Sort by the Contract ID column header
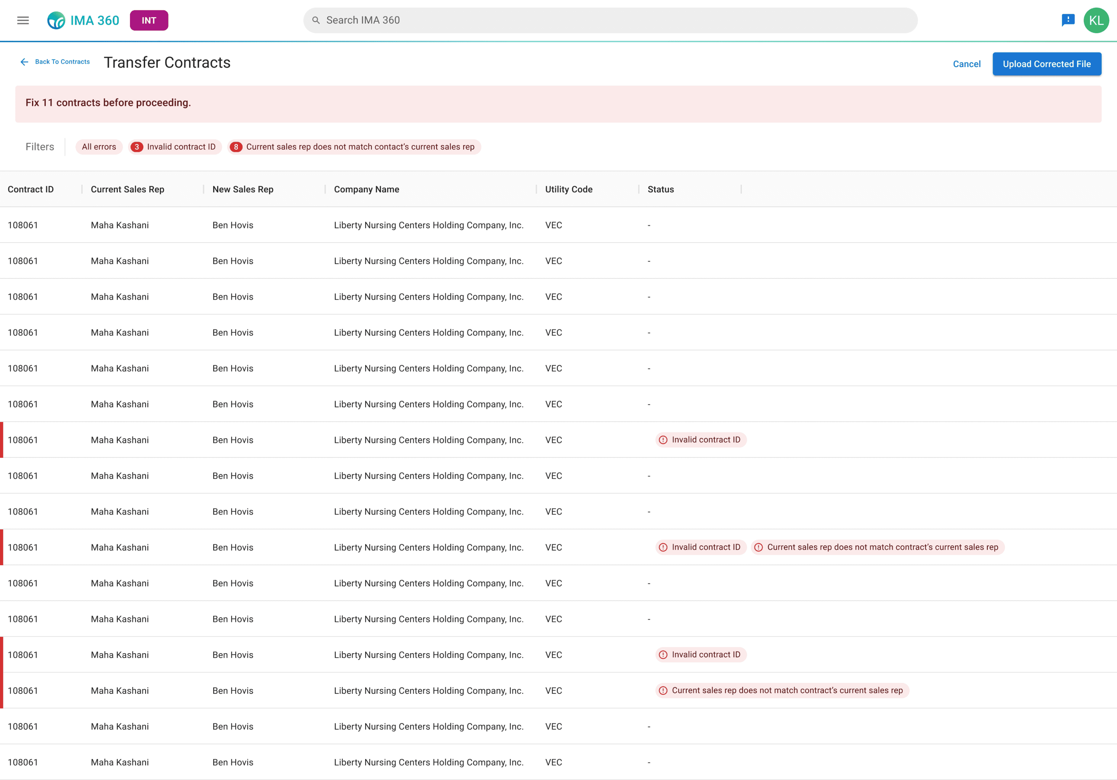Viewport: 1117px width, 780px height. tap(30, 190)
